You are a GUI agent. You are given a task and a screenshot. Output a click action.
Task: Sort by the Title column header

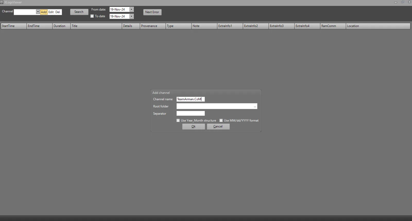tap(96, 26)
